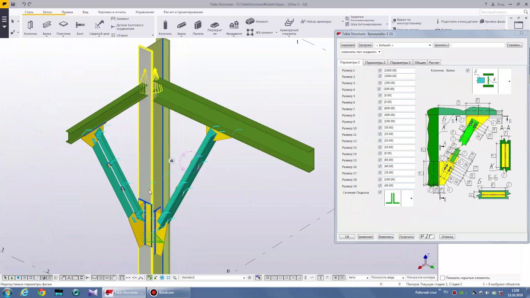Open the Windows Start menu

click(7, 293)
